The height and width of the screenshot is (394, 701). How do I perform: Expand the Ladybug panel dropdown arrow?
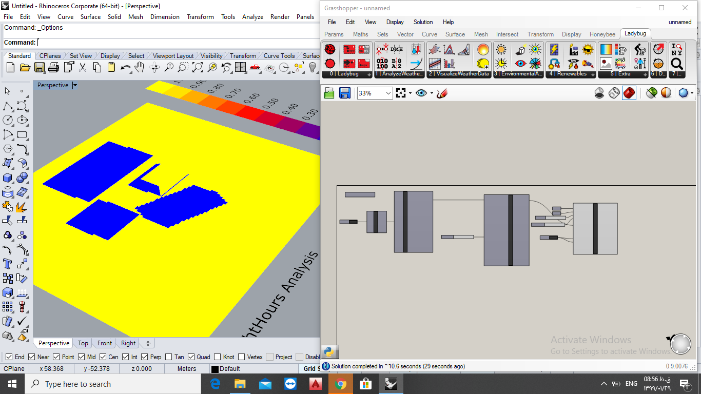369,75
